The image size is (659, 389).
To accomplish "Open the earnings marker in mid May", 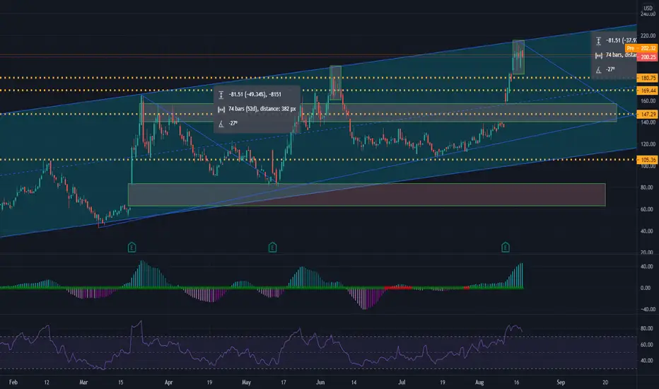I will tap(272, 248).
